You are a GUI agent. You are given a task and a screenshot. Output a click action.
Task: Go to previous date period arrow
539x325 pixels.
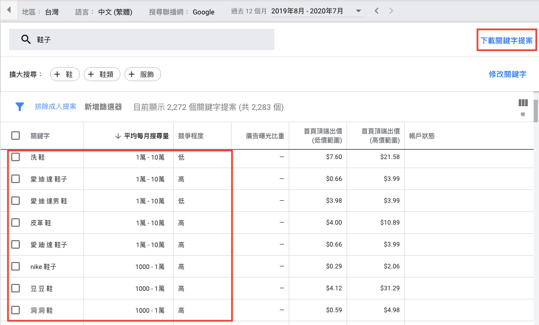pos(377,11)
